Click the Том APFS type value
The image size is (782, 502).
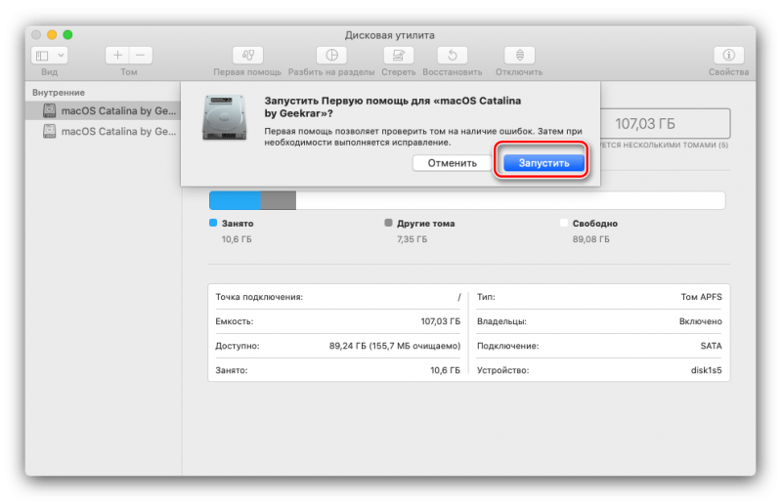tap(701, 297)
